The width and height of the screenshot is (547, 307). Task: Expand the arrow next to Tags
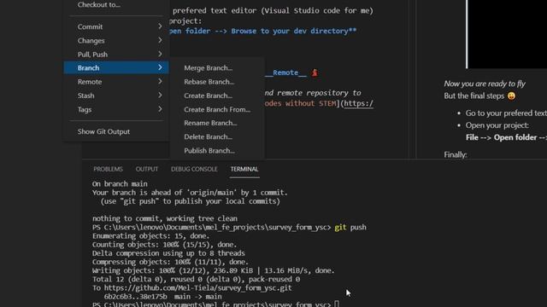(x=160, y=109)
